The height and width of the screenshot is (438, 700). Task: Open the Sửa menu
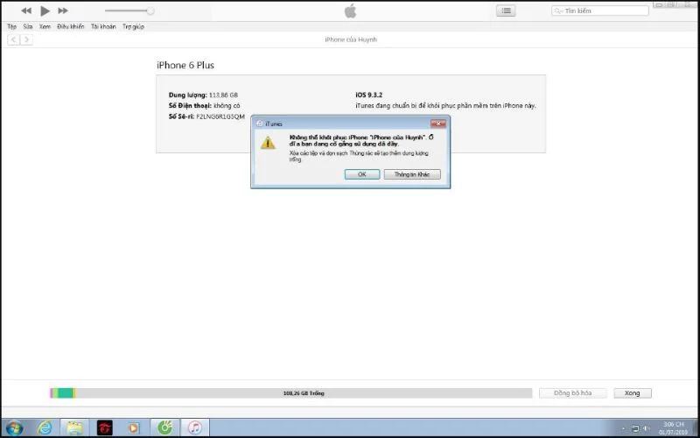coord(28,27)
